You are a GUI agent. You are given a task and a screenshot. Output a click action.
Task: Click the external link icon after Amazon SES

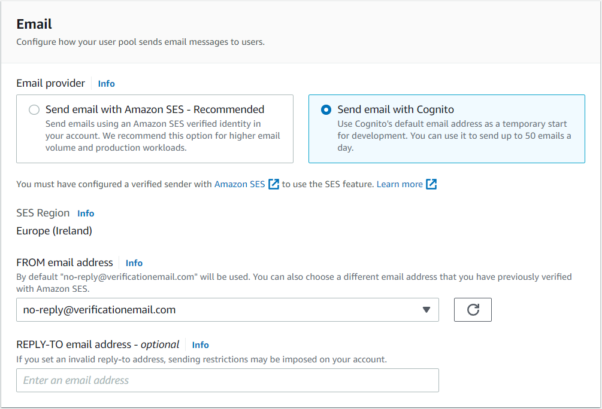pos(274,184)
